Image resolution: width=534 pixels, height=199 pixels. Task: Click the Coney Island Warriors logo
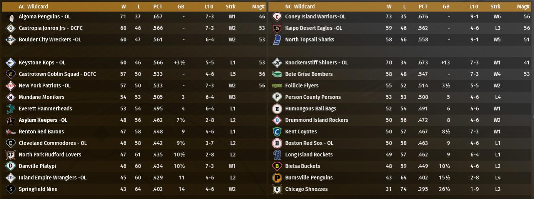[x=277, y=17]
